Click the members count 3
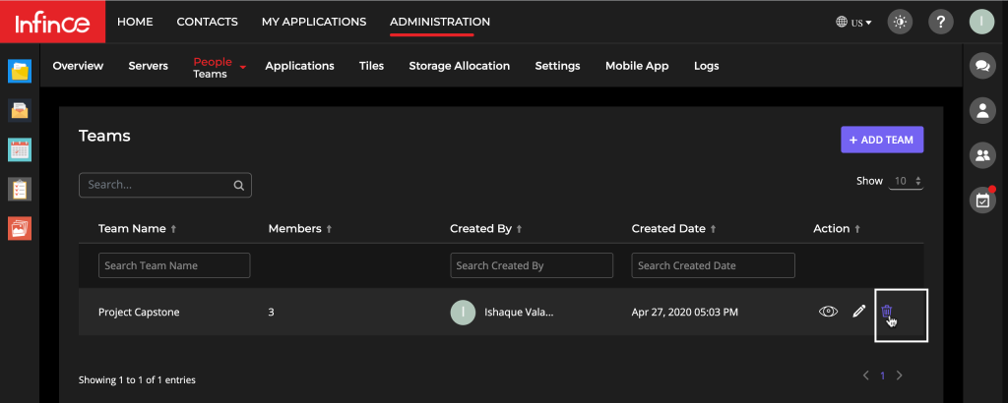The width and height of the screenshot is (1008, 403). (x=272, y=313)
